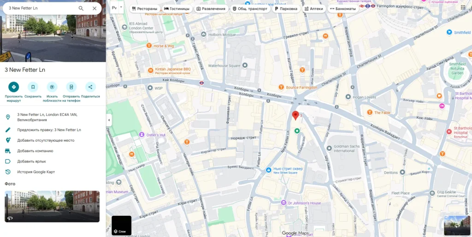
Task: Open the Слои layers switcher
Action: [122, 225]
